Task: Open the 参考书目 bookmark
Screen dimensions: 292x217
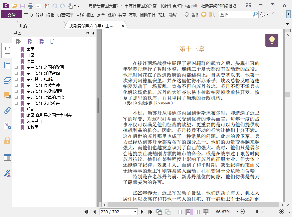Action: click(34, 121)
